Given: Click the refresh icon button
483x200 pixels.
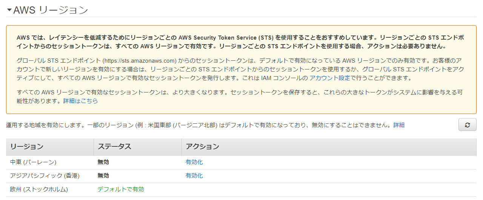Looking at the screenshot, I should coord(467,125).
